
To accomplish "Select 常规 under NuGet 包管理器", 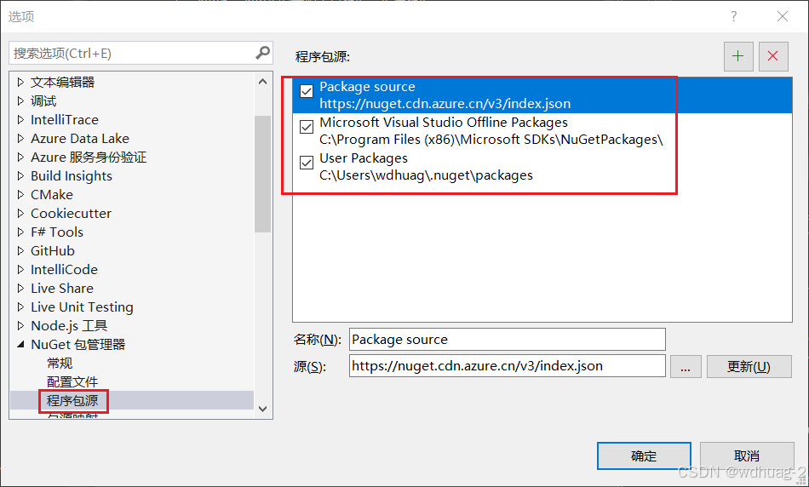I will 60,364.
